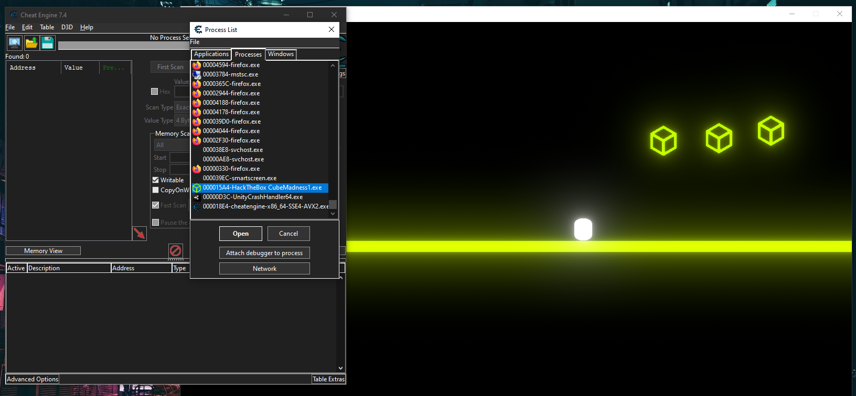Click the Select process computer icon
The width and height of the screenshot is (856, 396).
pos(14,43)
